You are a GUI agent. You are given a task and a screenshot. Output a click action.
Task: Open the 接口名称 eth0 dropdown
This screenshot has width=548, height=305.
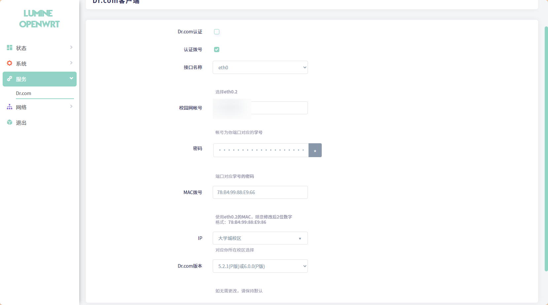click(x=260, y=67)
